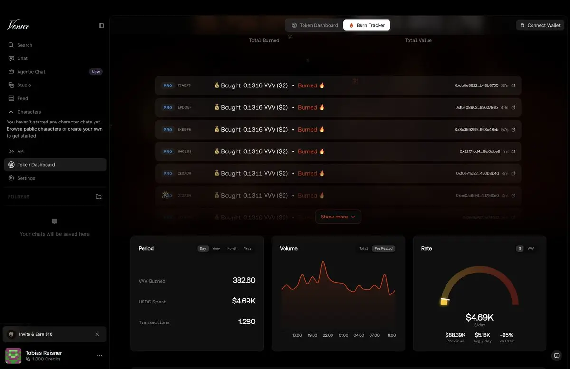Screen dimensions: 570x369
Task: Click the PRO badge on row 940189
Action: point(168,152)
